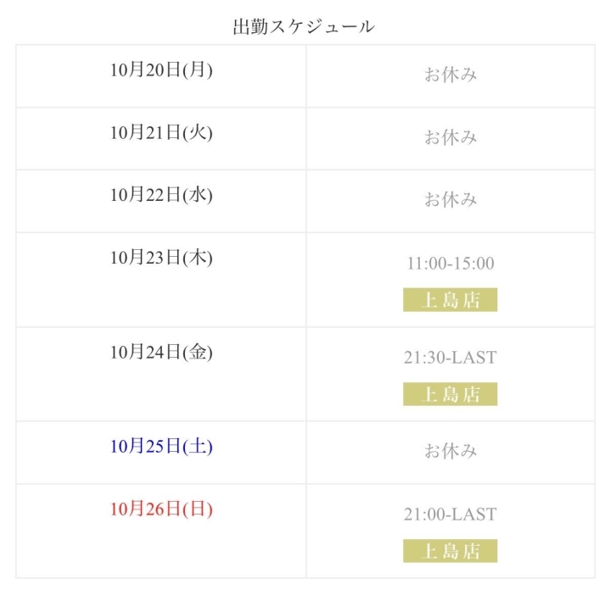Select the 10月20日(月) date cell
Screen dimensions: 611x601
[161, 70]
